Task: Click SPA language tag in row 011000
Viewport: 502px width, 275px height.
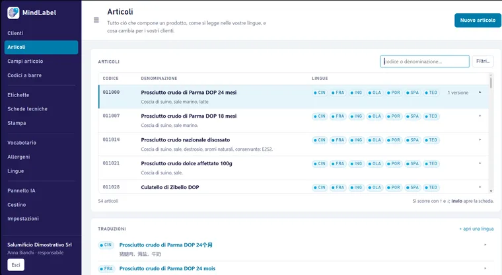Action: click(412, 93)
